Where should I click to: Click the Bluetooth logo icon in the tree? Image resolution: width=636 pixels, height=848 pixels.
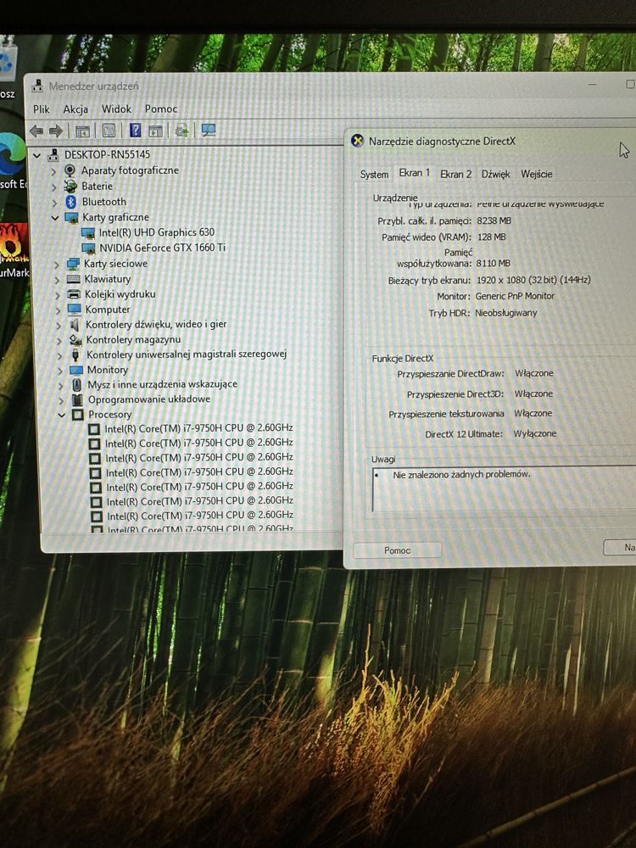71,202
